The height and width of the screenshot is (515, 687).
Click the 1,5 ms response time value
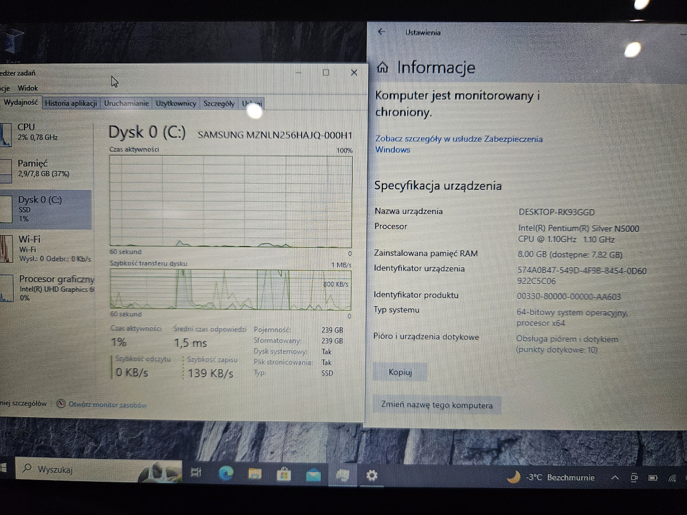tap(191, 343)
